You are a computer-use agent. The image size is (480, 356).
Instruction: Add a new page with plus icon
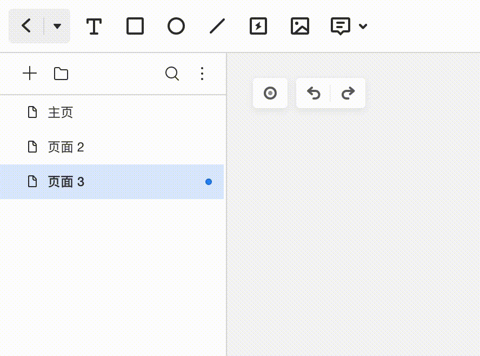(x=30, y=74)
